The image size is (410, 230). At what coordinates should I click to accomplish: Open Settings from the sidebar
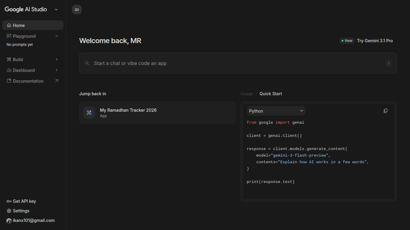coord(21,211)
